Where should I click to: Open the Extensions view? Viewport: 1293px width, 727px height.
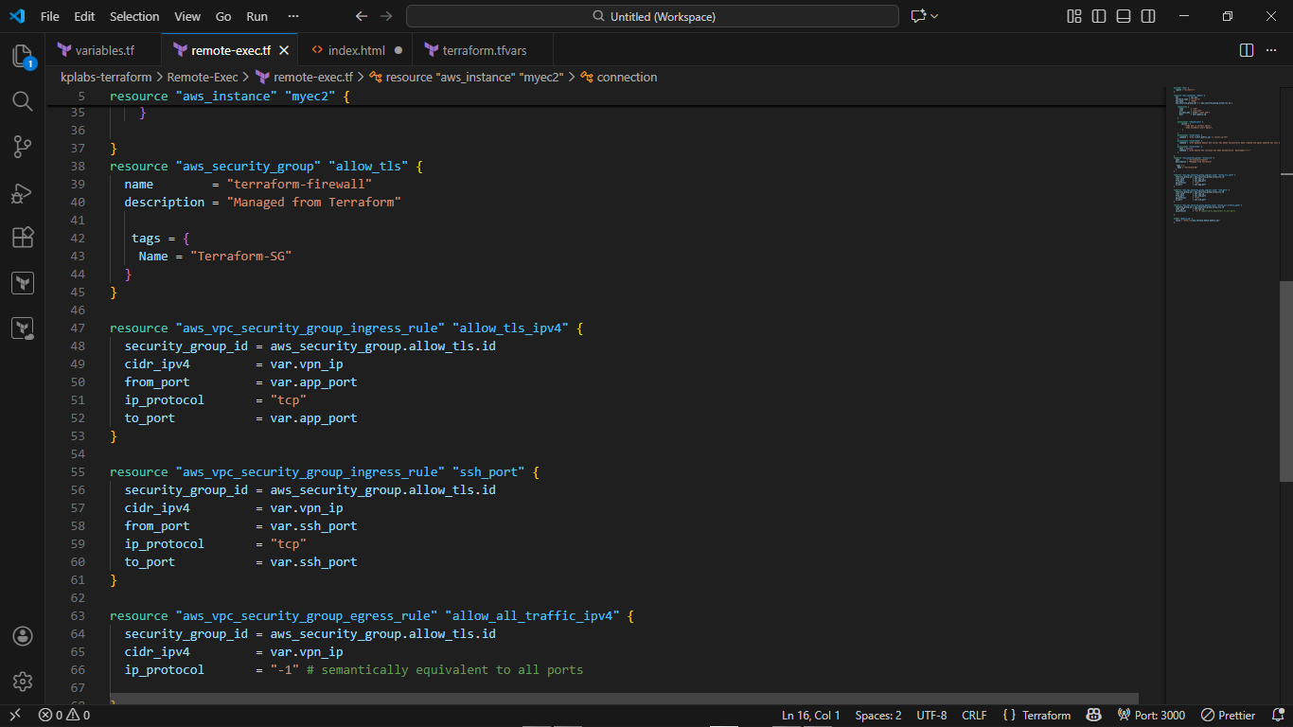23,238
